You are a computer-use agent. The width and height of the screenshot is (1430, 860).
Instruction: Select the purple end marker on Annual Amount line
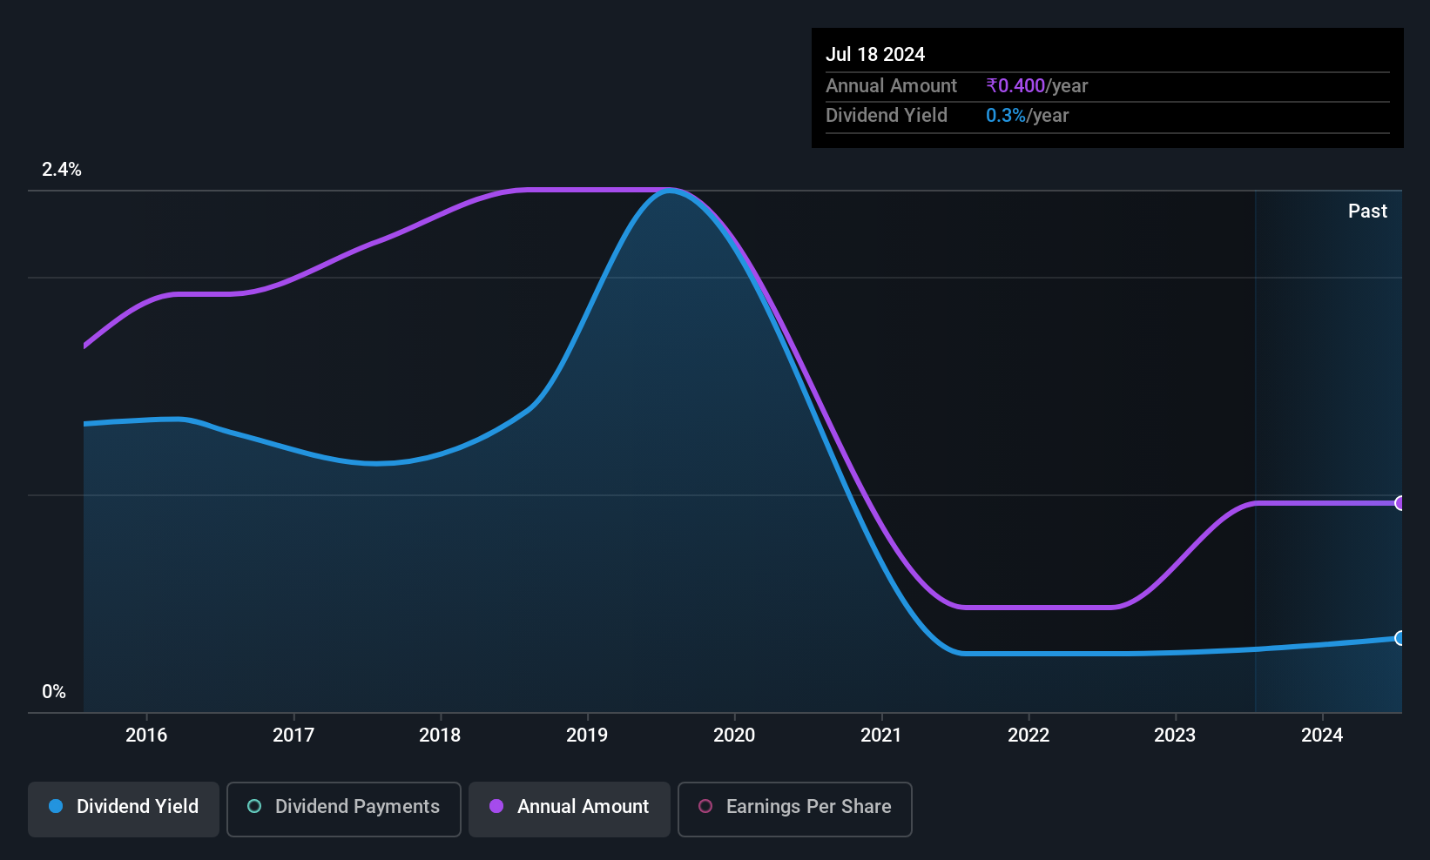point(1400,503)
